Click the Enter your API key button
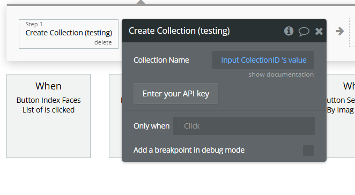This screenshot has width=355, height=195. (176, 94)
